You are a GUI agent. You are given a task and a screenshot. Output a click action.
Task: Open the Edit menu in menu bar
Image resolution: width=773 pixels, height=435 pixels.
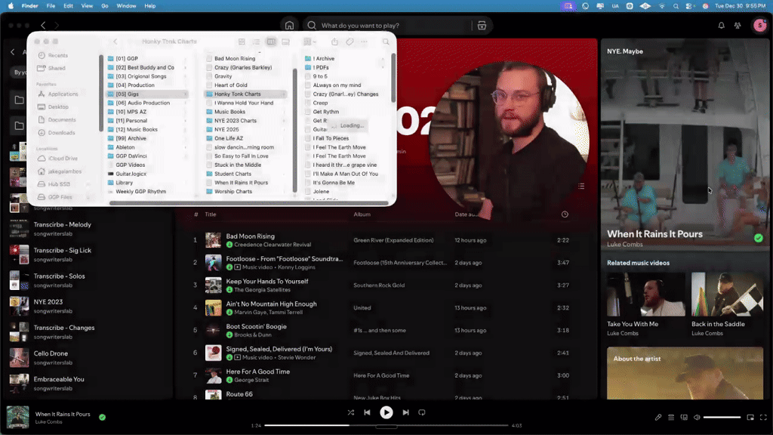(x=68, y=6)
